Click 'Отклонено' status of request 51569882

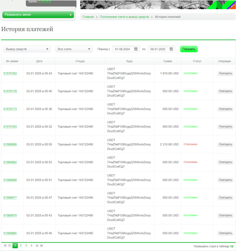pyautogui.click(x=190, y=162)
